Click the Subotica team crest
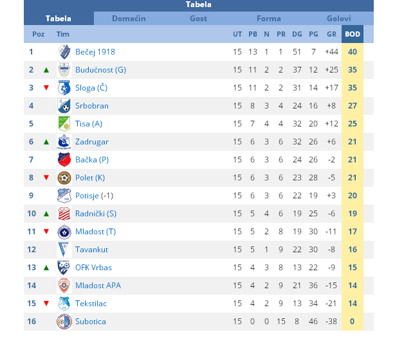 click(x=64, y=322)
